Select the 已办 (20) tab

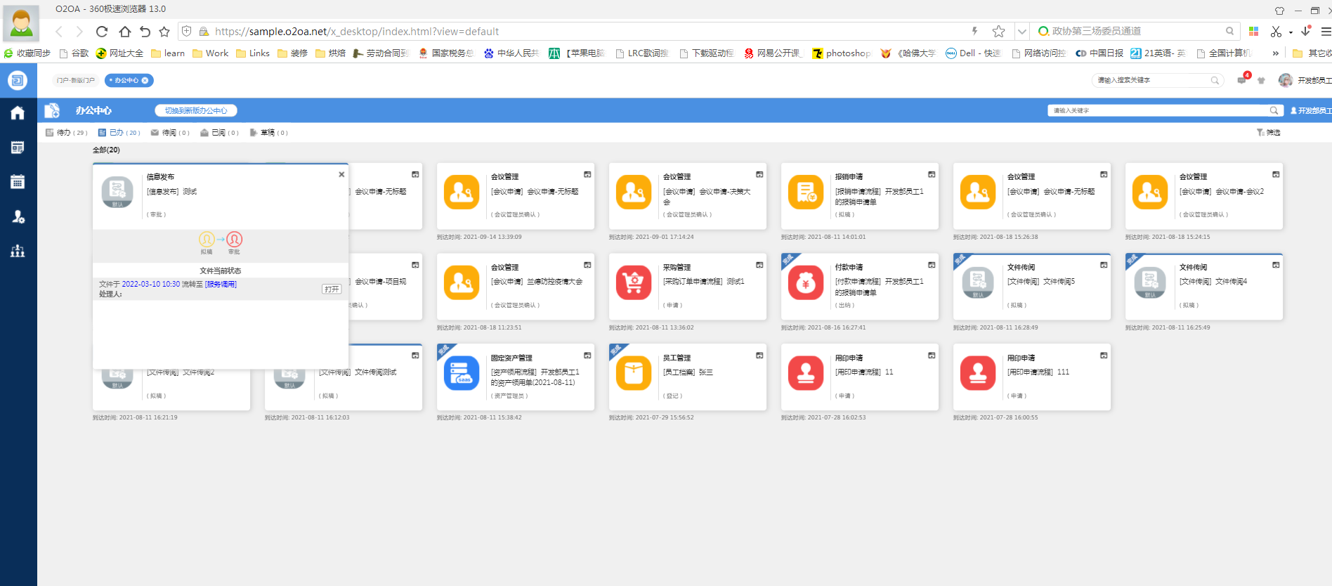119,133
